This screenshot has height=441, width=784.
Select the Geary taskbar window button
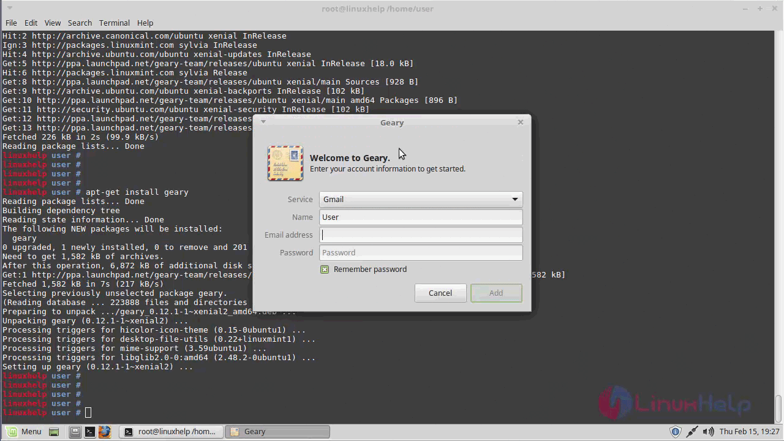(278, 432)
